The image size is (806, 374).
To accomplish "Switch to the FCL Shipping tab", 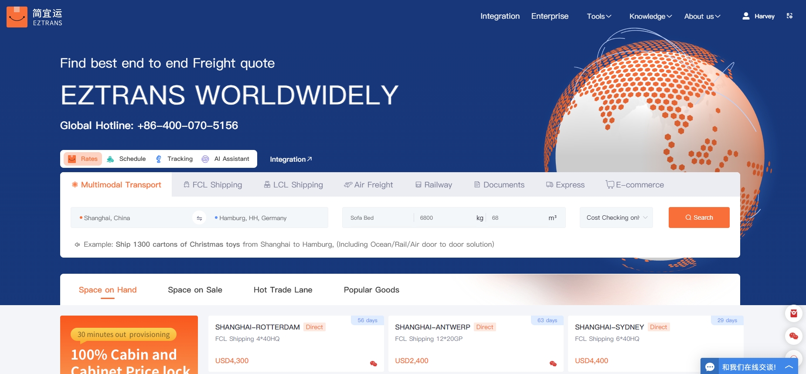I will click(213, 185).
